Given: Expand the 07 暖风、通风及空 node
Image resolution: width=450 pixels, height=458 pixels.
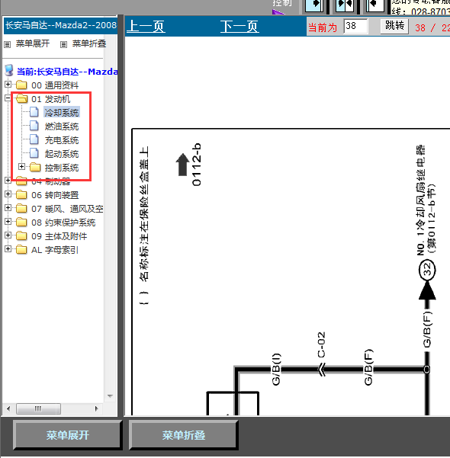Looking at the screenshot, I should (8, 208).
